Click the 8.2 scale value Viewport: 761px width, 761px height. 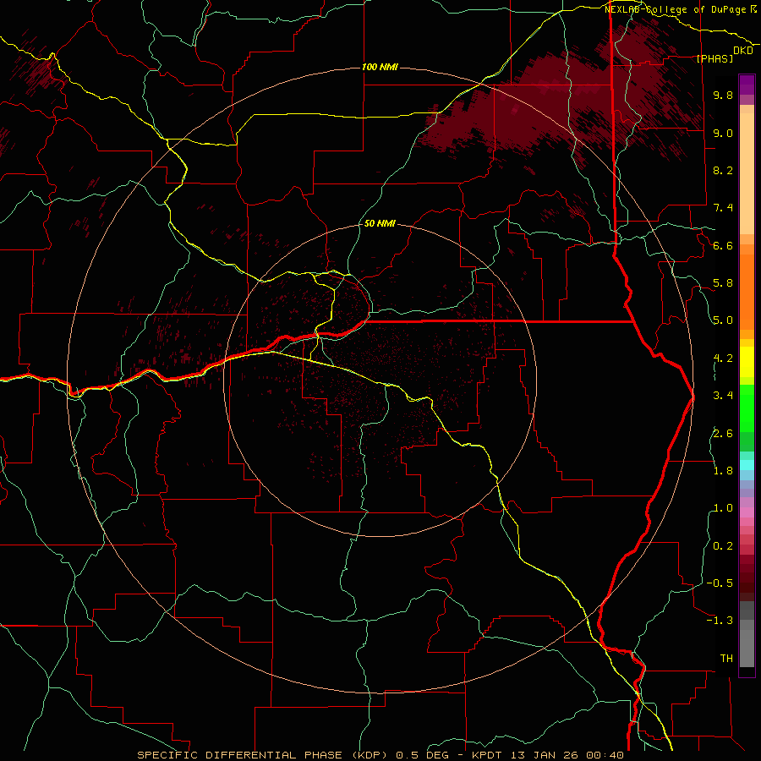pos(723,170)
